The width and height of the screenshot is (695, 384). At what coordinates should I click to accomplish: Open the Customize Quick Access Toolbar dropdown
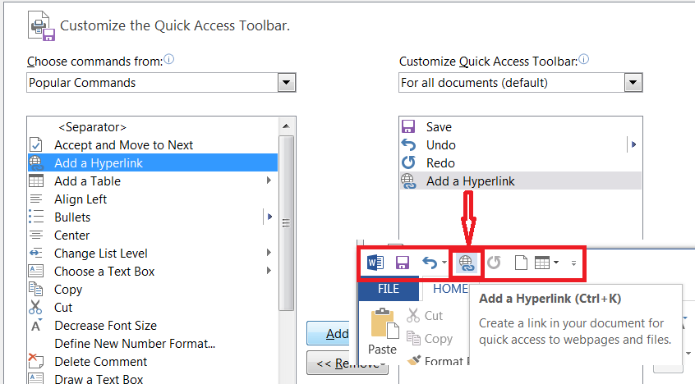(632, 82)
